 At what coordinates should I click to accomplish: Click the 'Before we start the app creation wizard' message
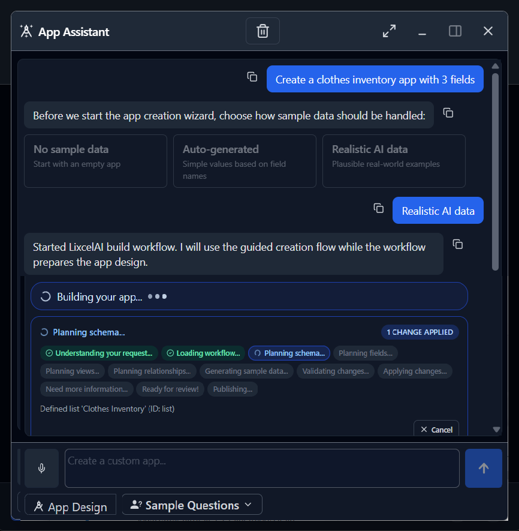coord(229,115)
